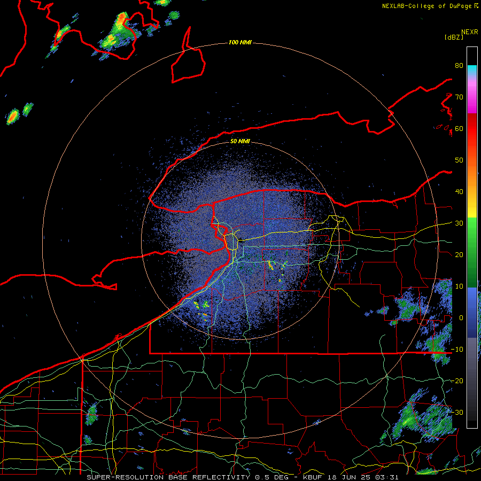Click the 80 dBZ scale value

pyautogui.click(x=459, y=66)
